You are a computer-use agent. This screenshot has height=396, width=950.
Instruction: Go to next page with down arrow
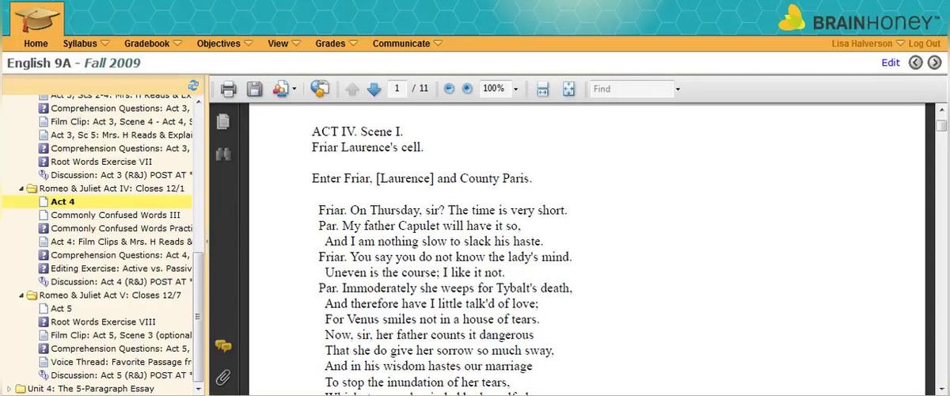pos(374,89)
